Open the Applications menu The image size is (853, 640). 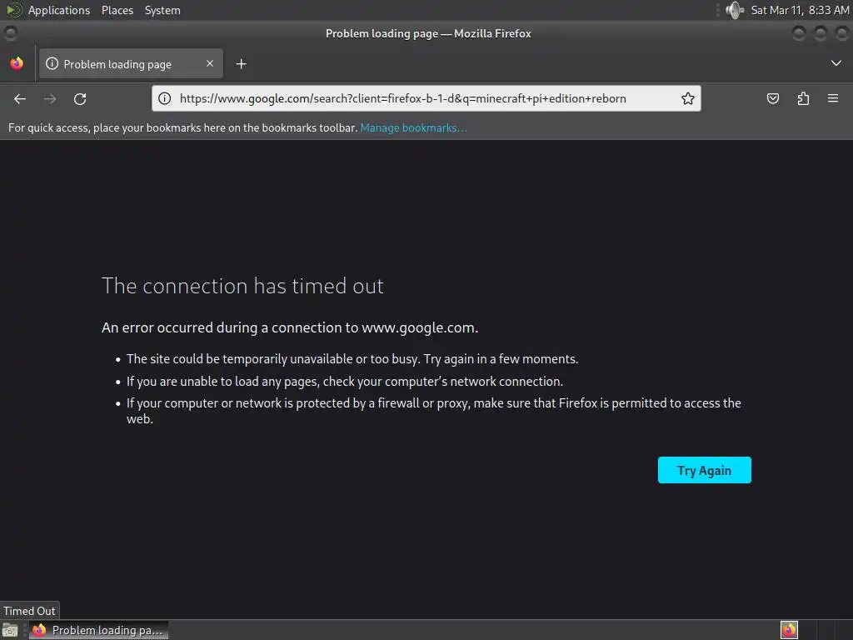tap(59, 10)
